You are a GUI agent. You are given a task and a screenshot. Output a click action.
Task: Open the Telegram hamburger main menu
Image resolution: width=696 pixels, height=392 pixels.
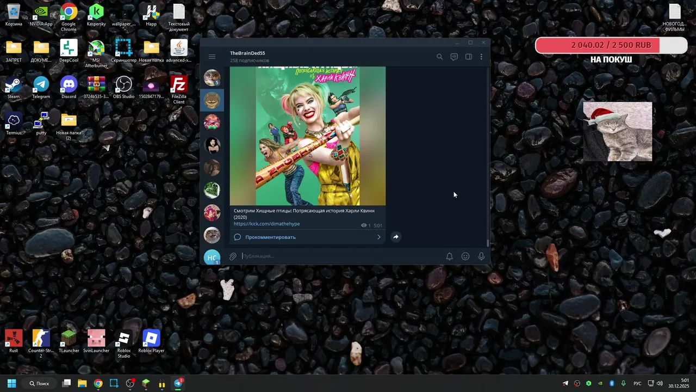point(212,57)
